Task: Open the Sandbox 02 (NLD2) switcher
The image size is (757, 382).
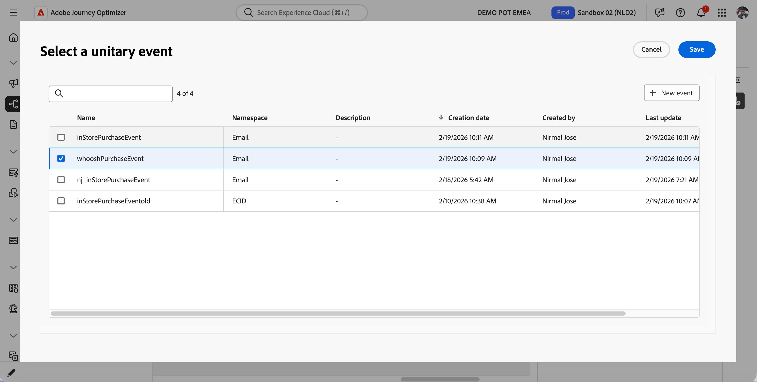Action: click(607, 13)
